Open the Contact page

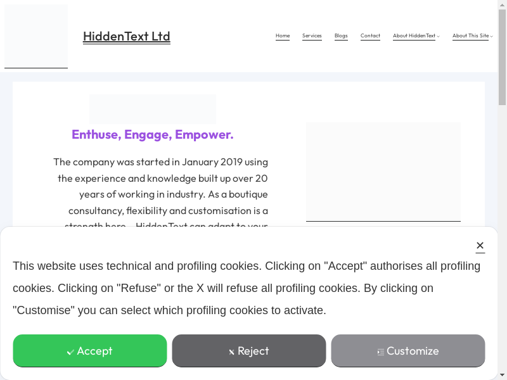point(370,36)
